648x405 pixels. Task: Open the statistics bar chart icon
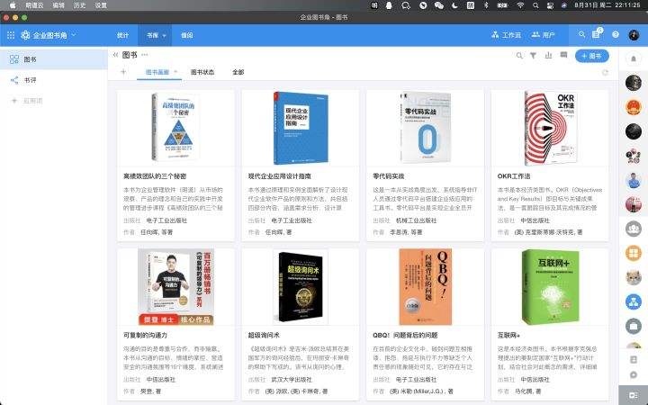(x=547, y=56)
